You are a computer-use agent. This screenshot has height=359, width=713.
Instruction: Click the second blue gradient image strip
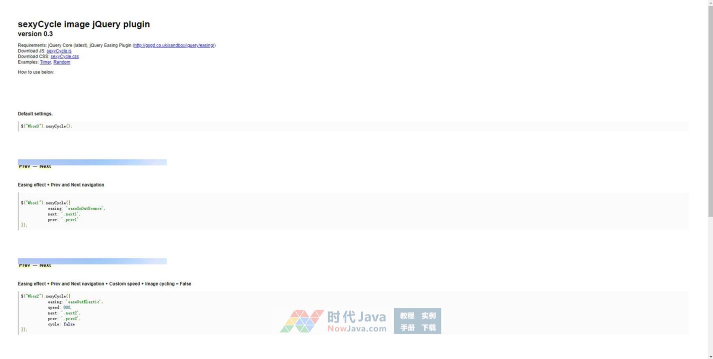[92, 261]
